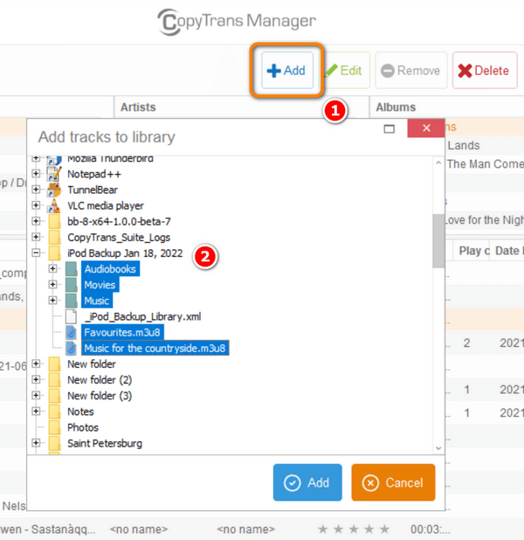Expand the Audiobooks subfolder
Viewport: 524px width, 540px height.
click(52, 268)
